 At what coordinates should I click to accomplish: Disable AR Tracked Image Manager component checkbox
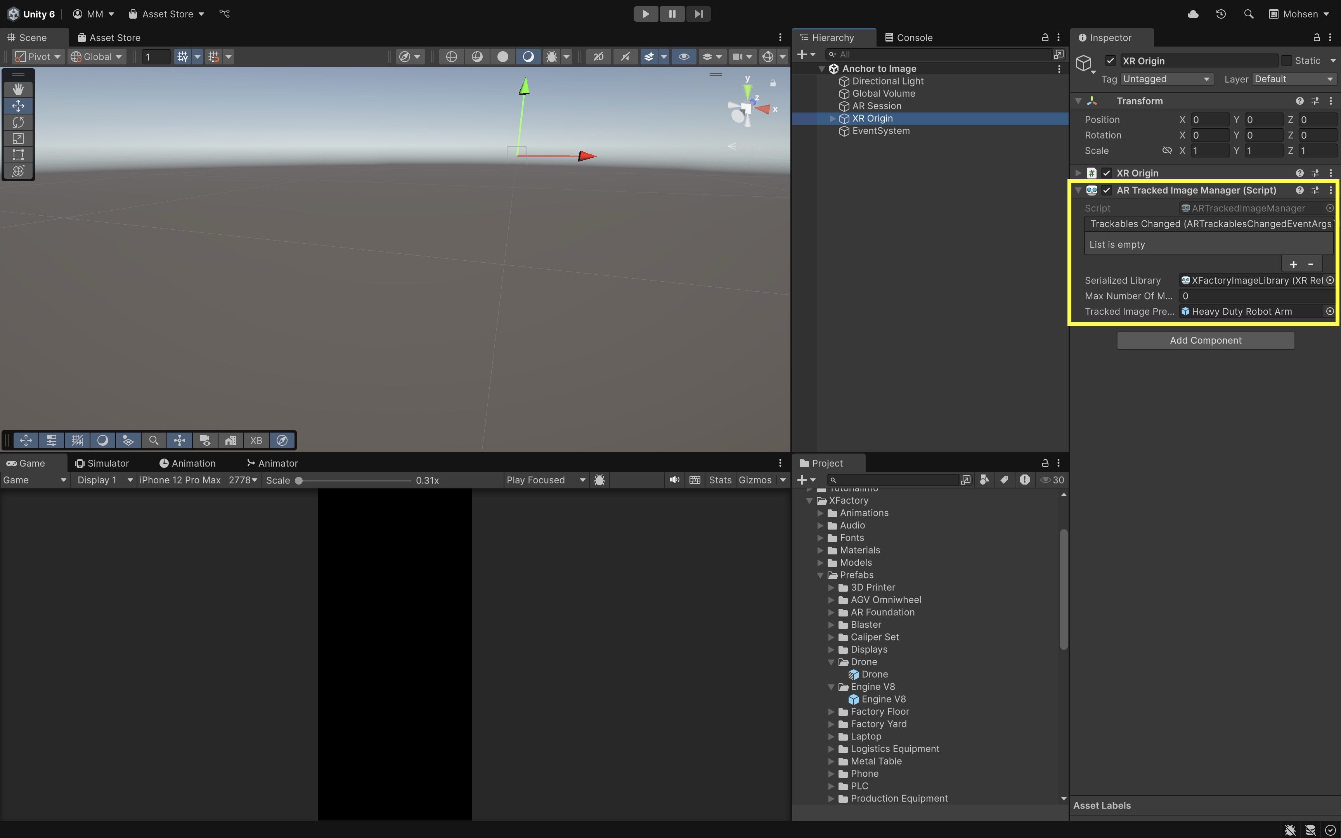[1107, 190]
